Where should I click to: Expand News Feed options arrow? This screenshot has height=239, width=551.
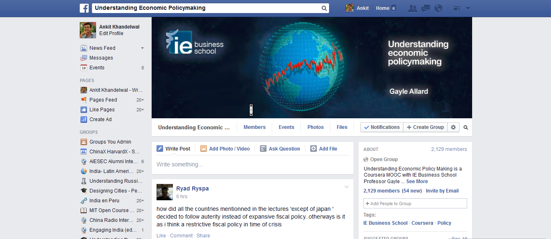[x=142, y=48]
